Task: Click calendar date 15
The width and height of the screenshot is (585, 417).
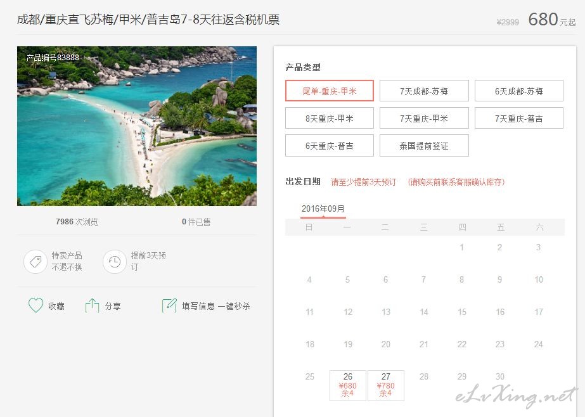Action: pos(462,312)
